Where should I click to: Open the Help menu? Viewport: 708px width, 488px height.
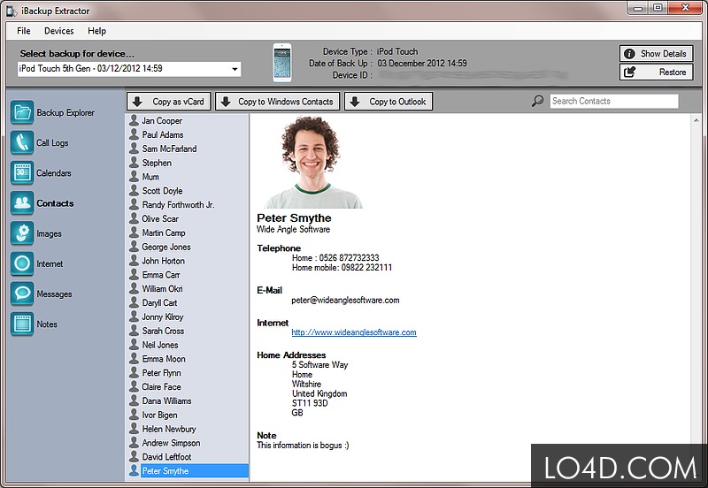pos(96,31)
